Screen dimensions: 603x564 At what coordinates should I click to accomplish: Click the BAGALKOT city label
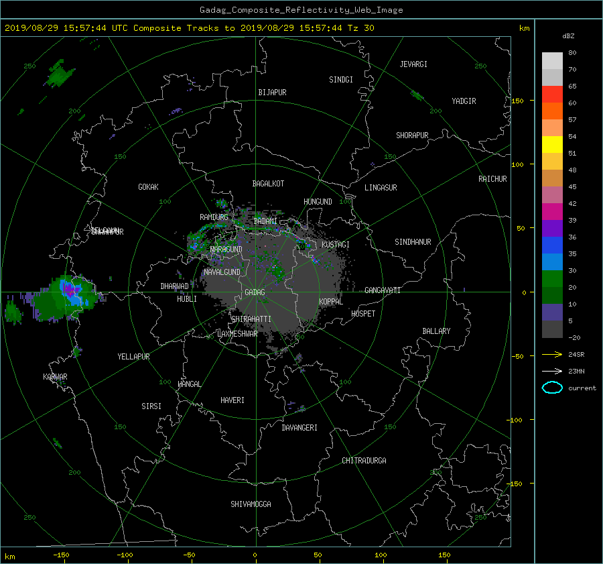tap(268, 184)
